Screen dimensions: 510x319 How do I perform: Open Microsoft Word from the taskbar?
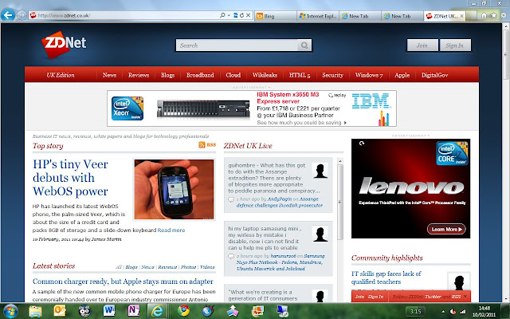tap(109, 311)
